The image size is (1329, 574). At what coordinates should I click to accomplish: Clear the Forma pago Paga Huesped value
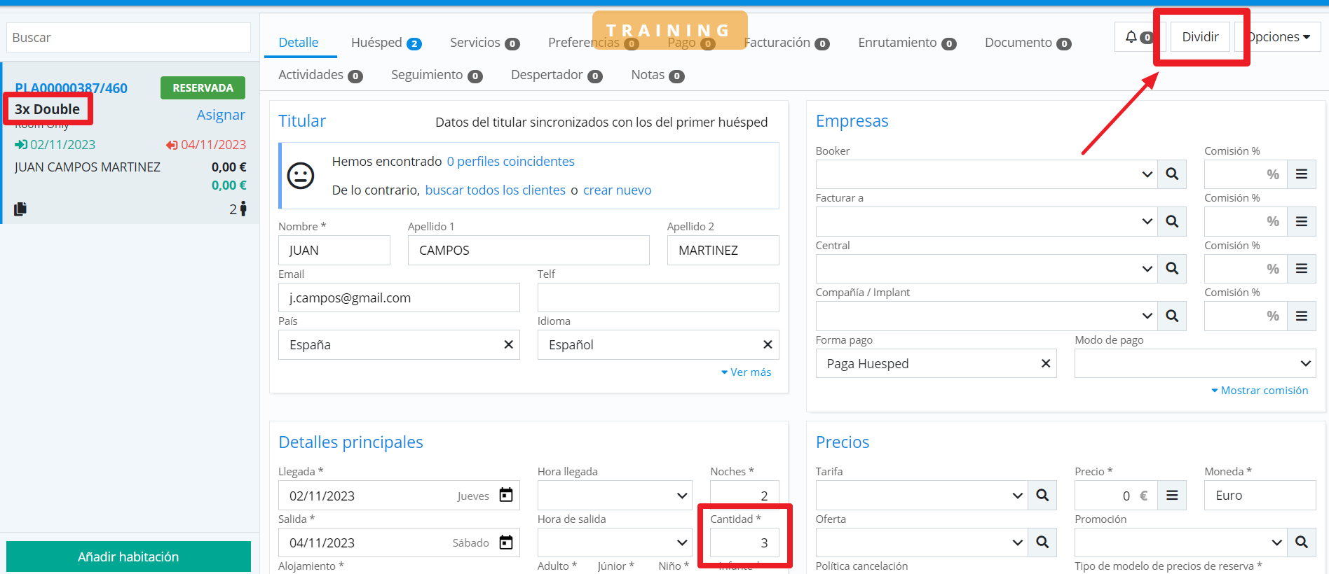pyautogui.click(x=1045, y=363)
